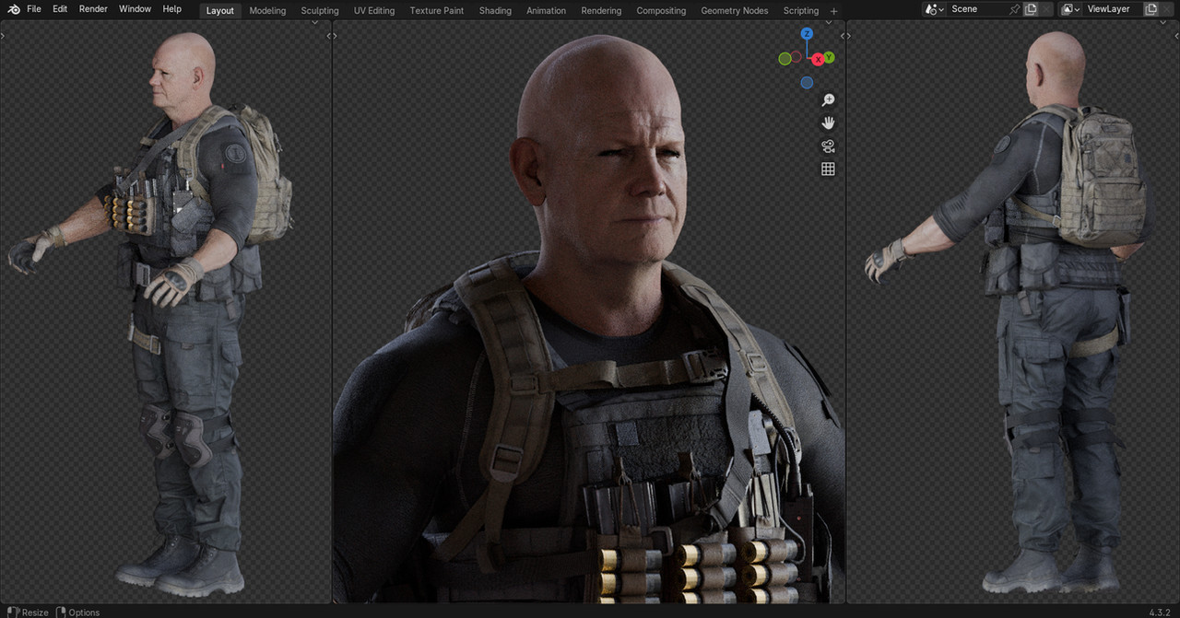Expand the right viewport toolbar arrow
1180x618 pixels.
[x=849, y=36]
